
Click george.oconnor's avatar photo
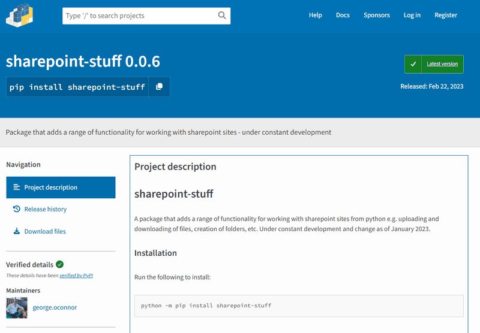coord(17,308)
